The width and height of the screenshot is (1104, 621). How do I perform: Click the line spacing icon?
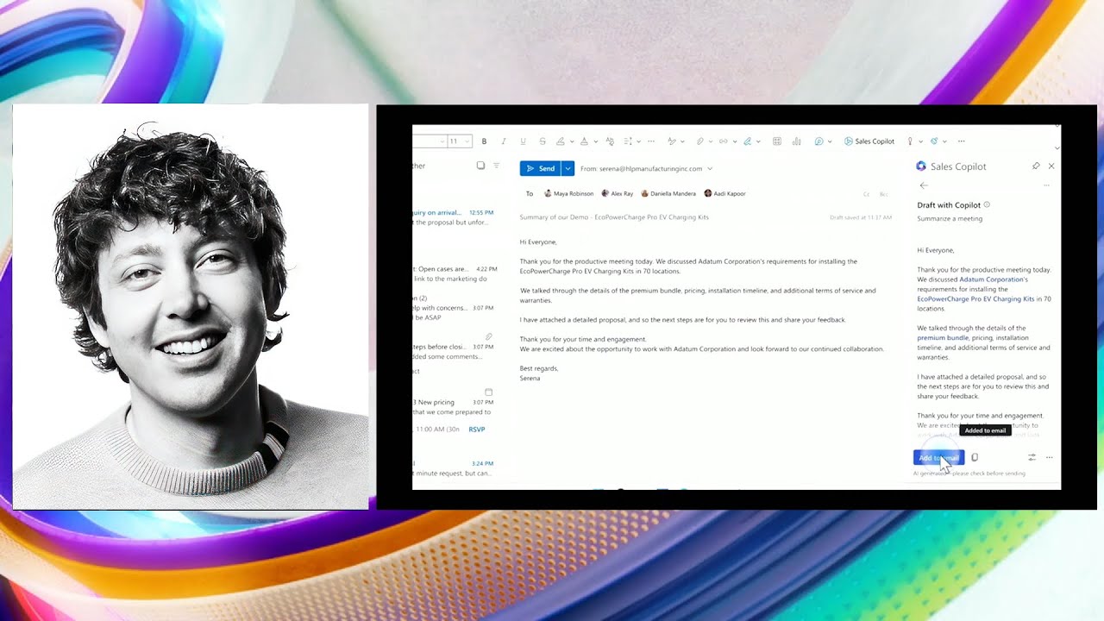click(x=627, y=141)
